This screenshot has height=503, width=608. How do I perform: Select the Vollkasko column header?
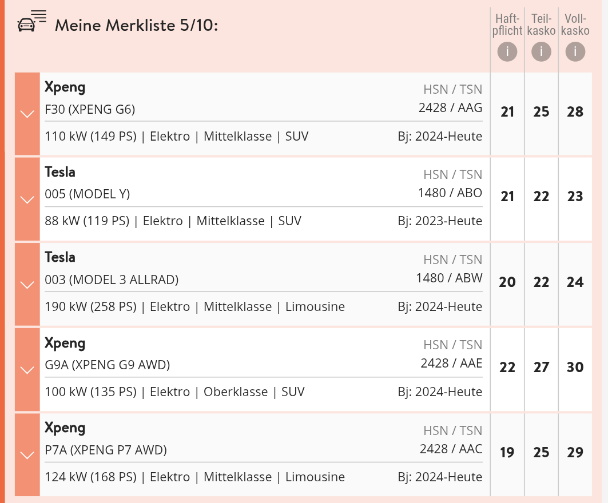coord(575,25)
